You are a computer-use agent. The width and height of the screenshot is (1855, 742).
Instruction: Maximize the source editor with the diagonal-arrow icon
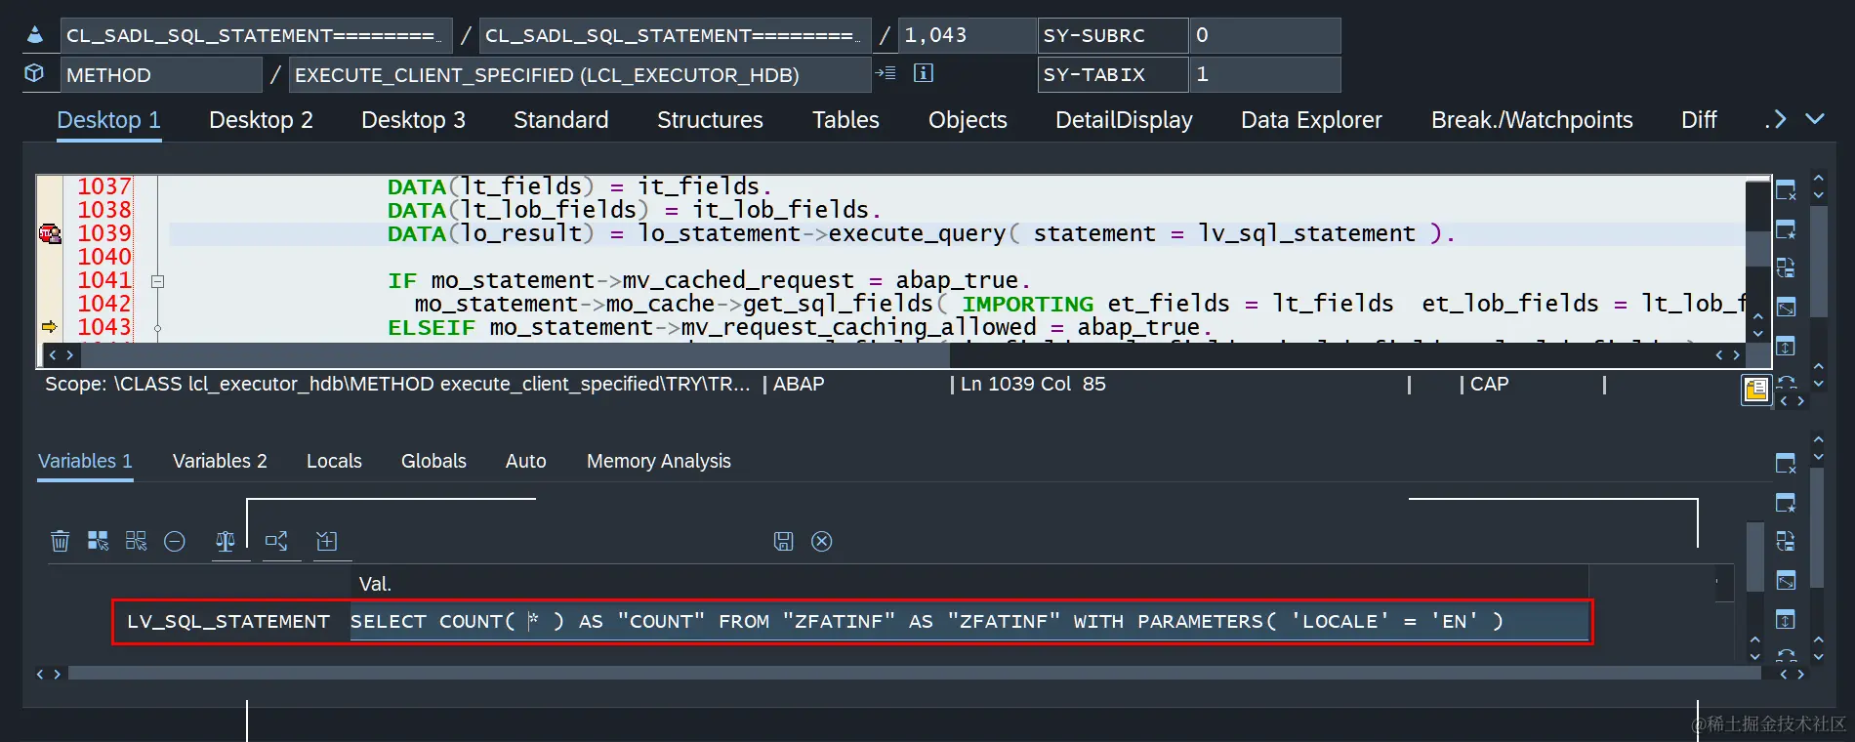[1786, 308]
